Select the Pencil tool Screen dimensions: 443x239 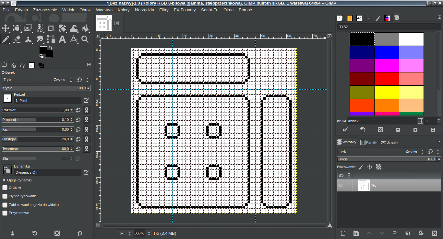pyautogui.click(x=6, y=39)
